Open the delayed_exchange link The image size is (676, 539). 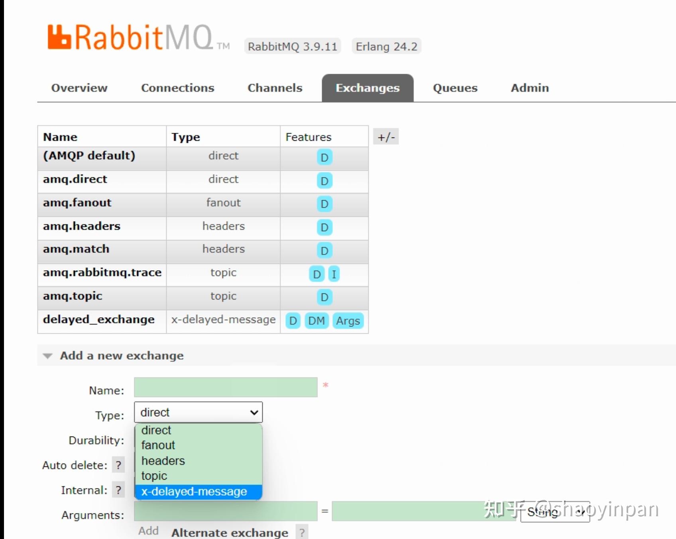click(99, 319)
